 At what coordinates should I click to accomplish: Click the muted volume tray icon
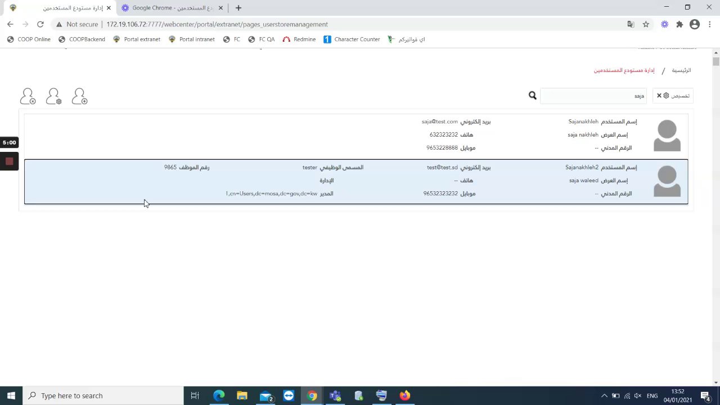(x=638, y=395)
